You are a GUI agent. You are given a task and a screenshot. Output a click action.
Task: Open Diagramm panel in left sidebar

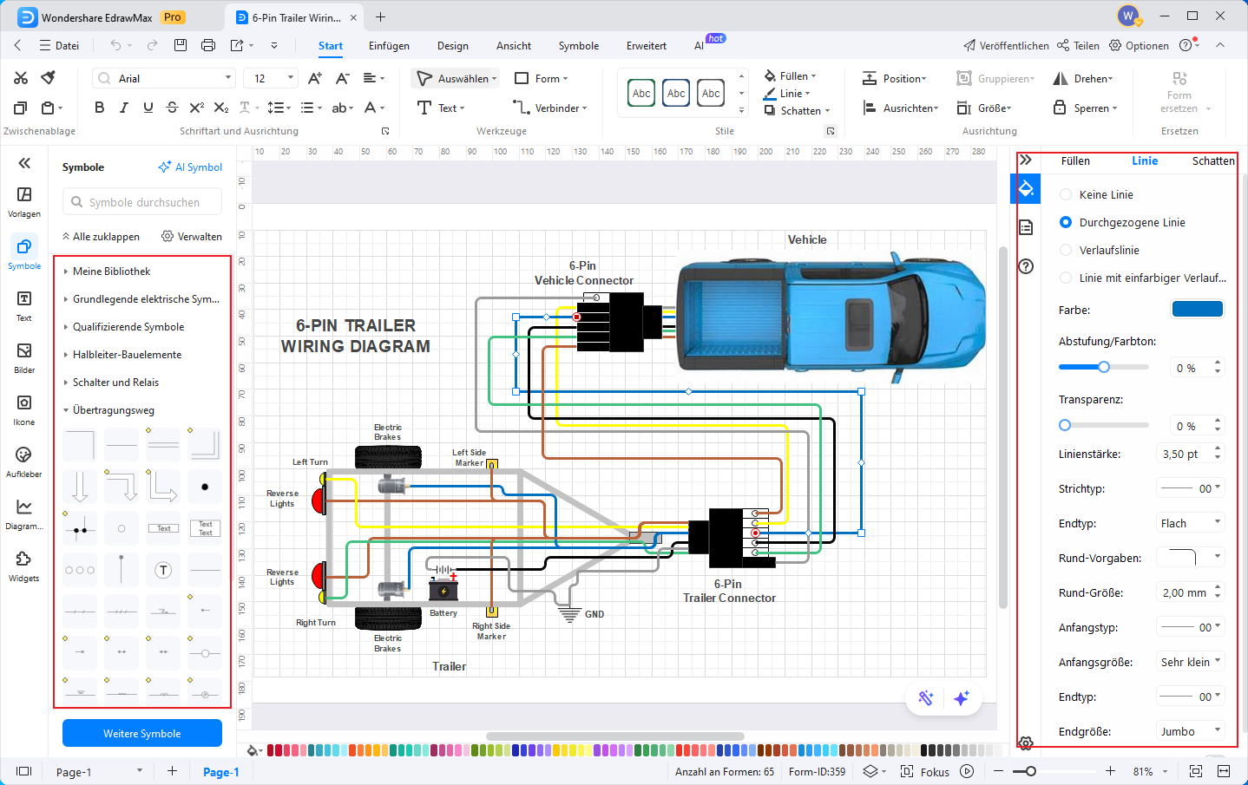click(24, 514)
